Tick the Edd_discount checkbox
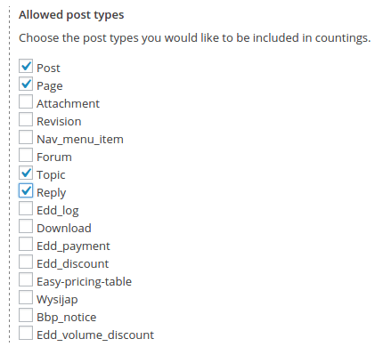This screenshot has height=355, width=383. pyautogui.click(x=26, y=262)
